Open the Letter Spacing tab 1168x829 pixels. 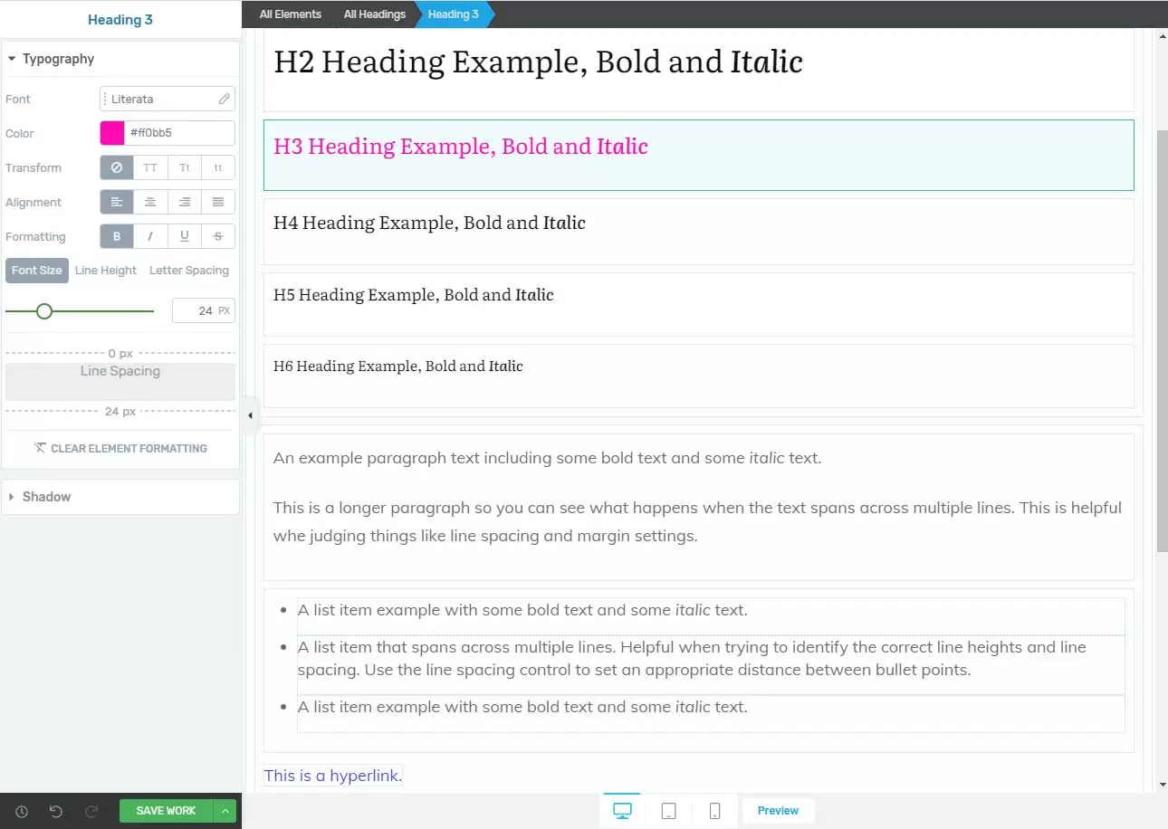click(189, 270)
